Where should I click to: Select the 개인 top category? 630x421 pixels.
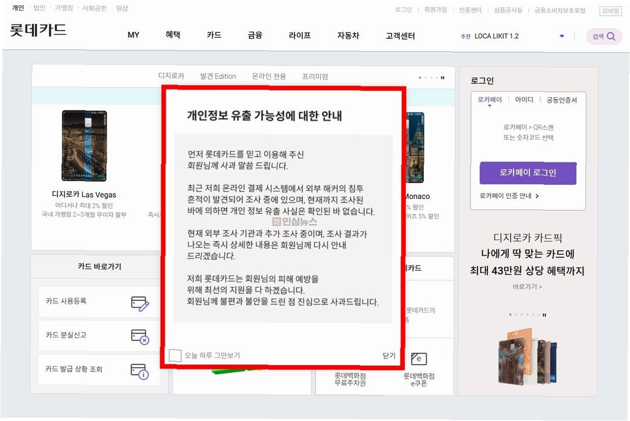(18, 8)
